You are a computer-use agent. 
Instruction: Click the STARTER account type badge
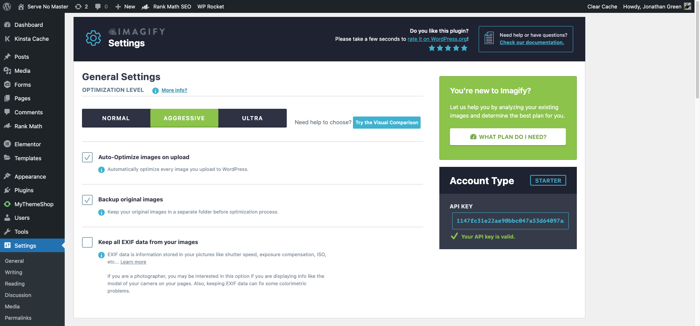click(548, 180)
